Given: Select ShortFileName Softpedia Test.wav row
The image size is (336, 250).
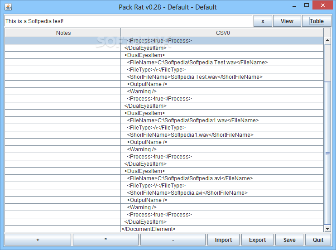Looking at the screenshot, I should [164, 77].
